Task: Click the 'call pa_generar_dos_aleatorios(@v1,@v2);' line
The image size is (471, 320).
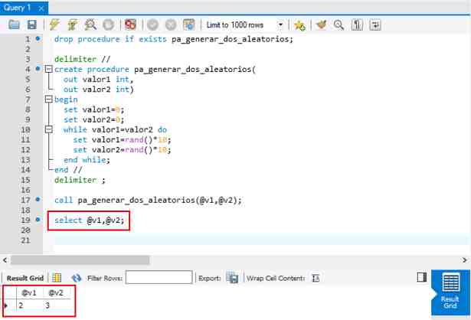Action: tap(148, 201)
